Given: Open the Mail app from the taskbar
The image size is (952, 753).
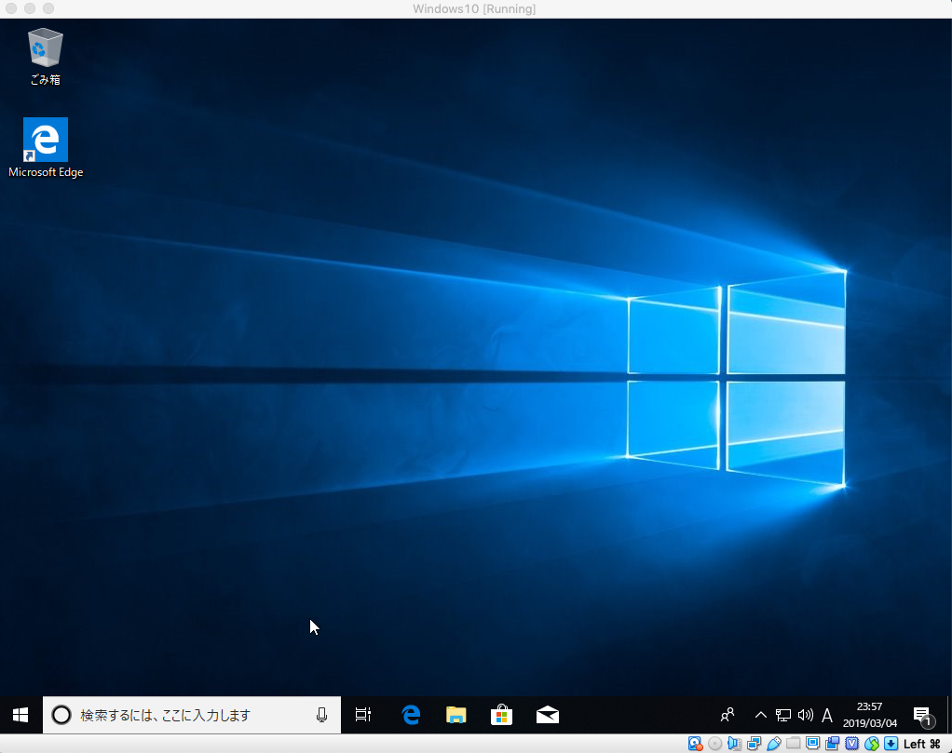Looking at the screenshot, I should [x=547, y=715].
